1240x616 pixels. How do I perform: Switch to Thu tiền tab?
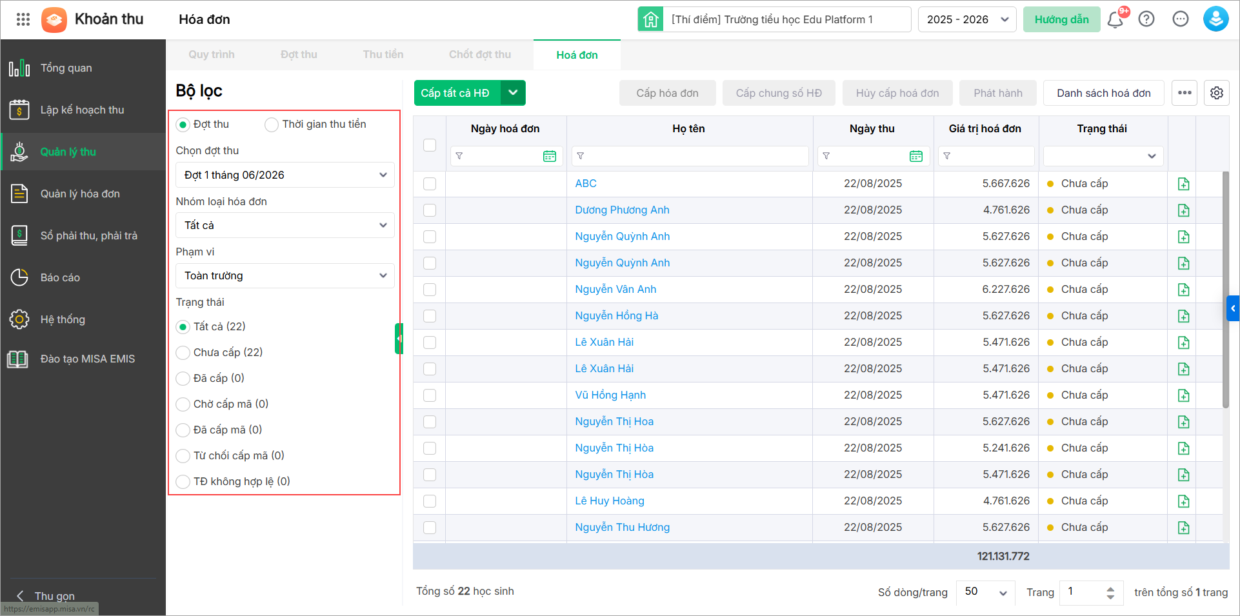(383, 55)
